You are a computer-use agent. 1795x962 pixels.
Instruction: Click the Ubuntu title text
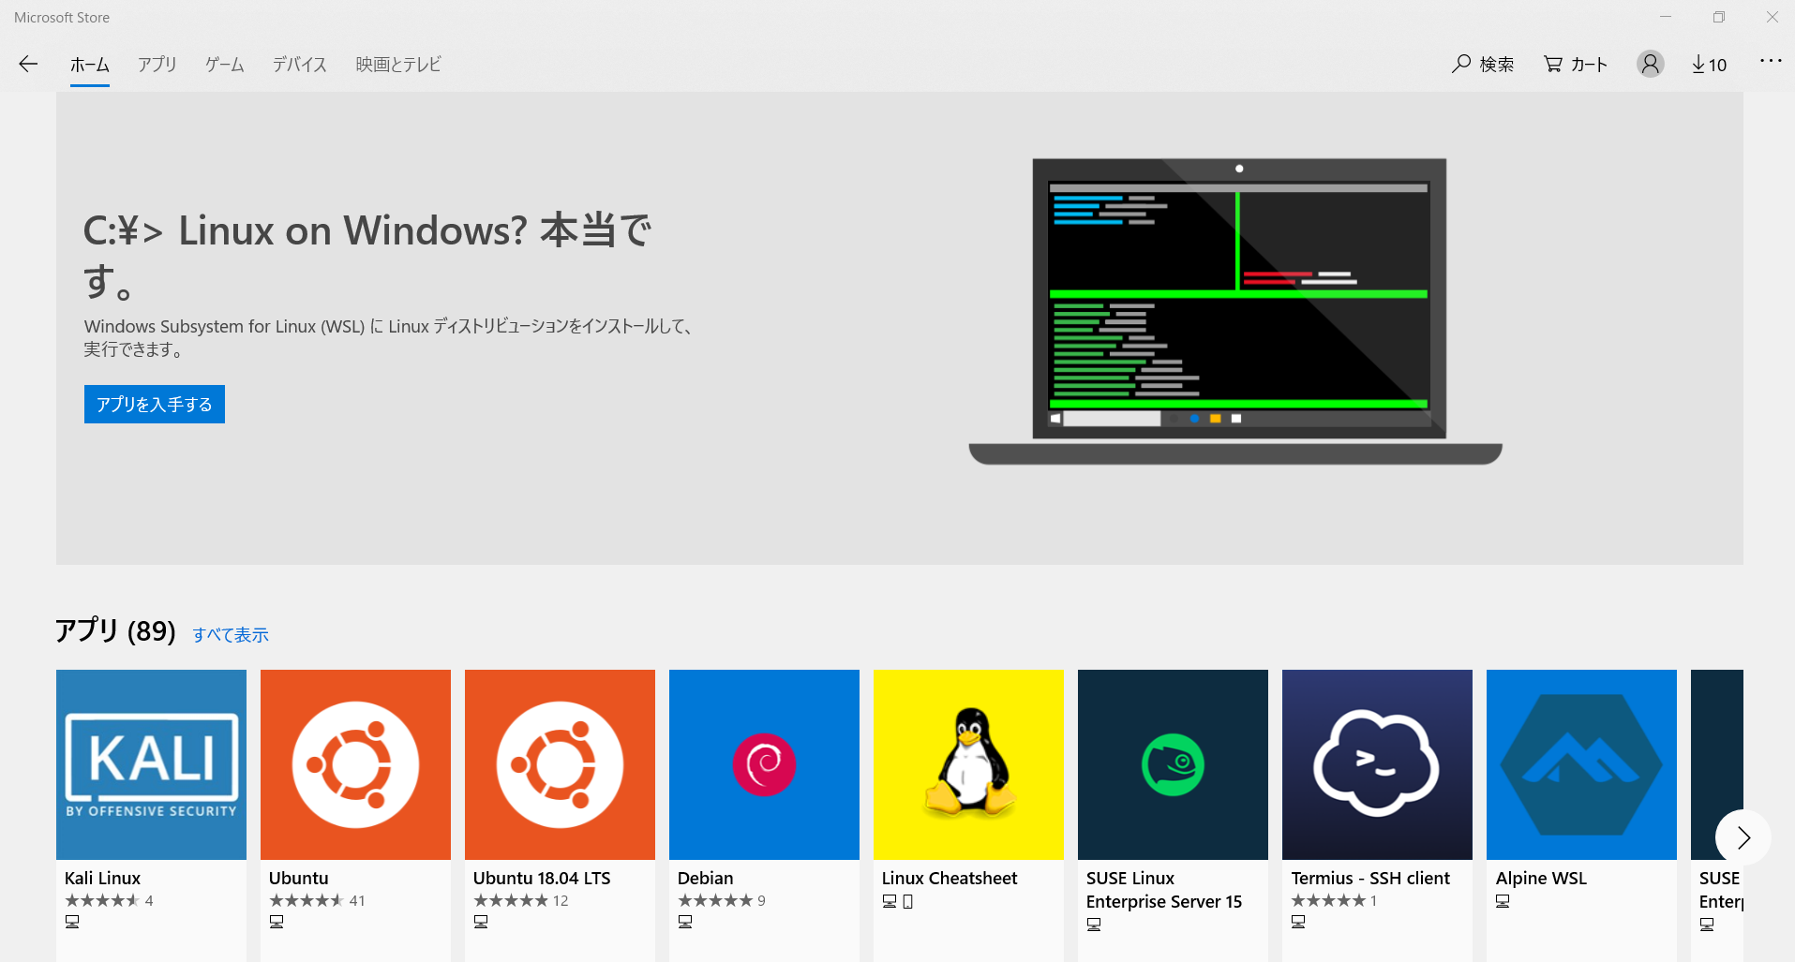pyautogui.click(x=298, y=878)
